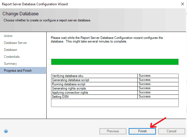The image size is (187, 137).
Task: Go to the Database Server step
Action: (x=15, y=43)
